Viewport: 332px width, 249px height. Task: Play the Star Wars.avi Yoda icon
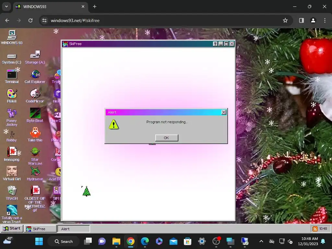(35, 156)
